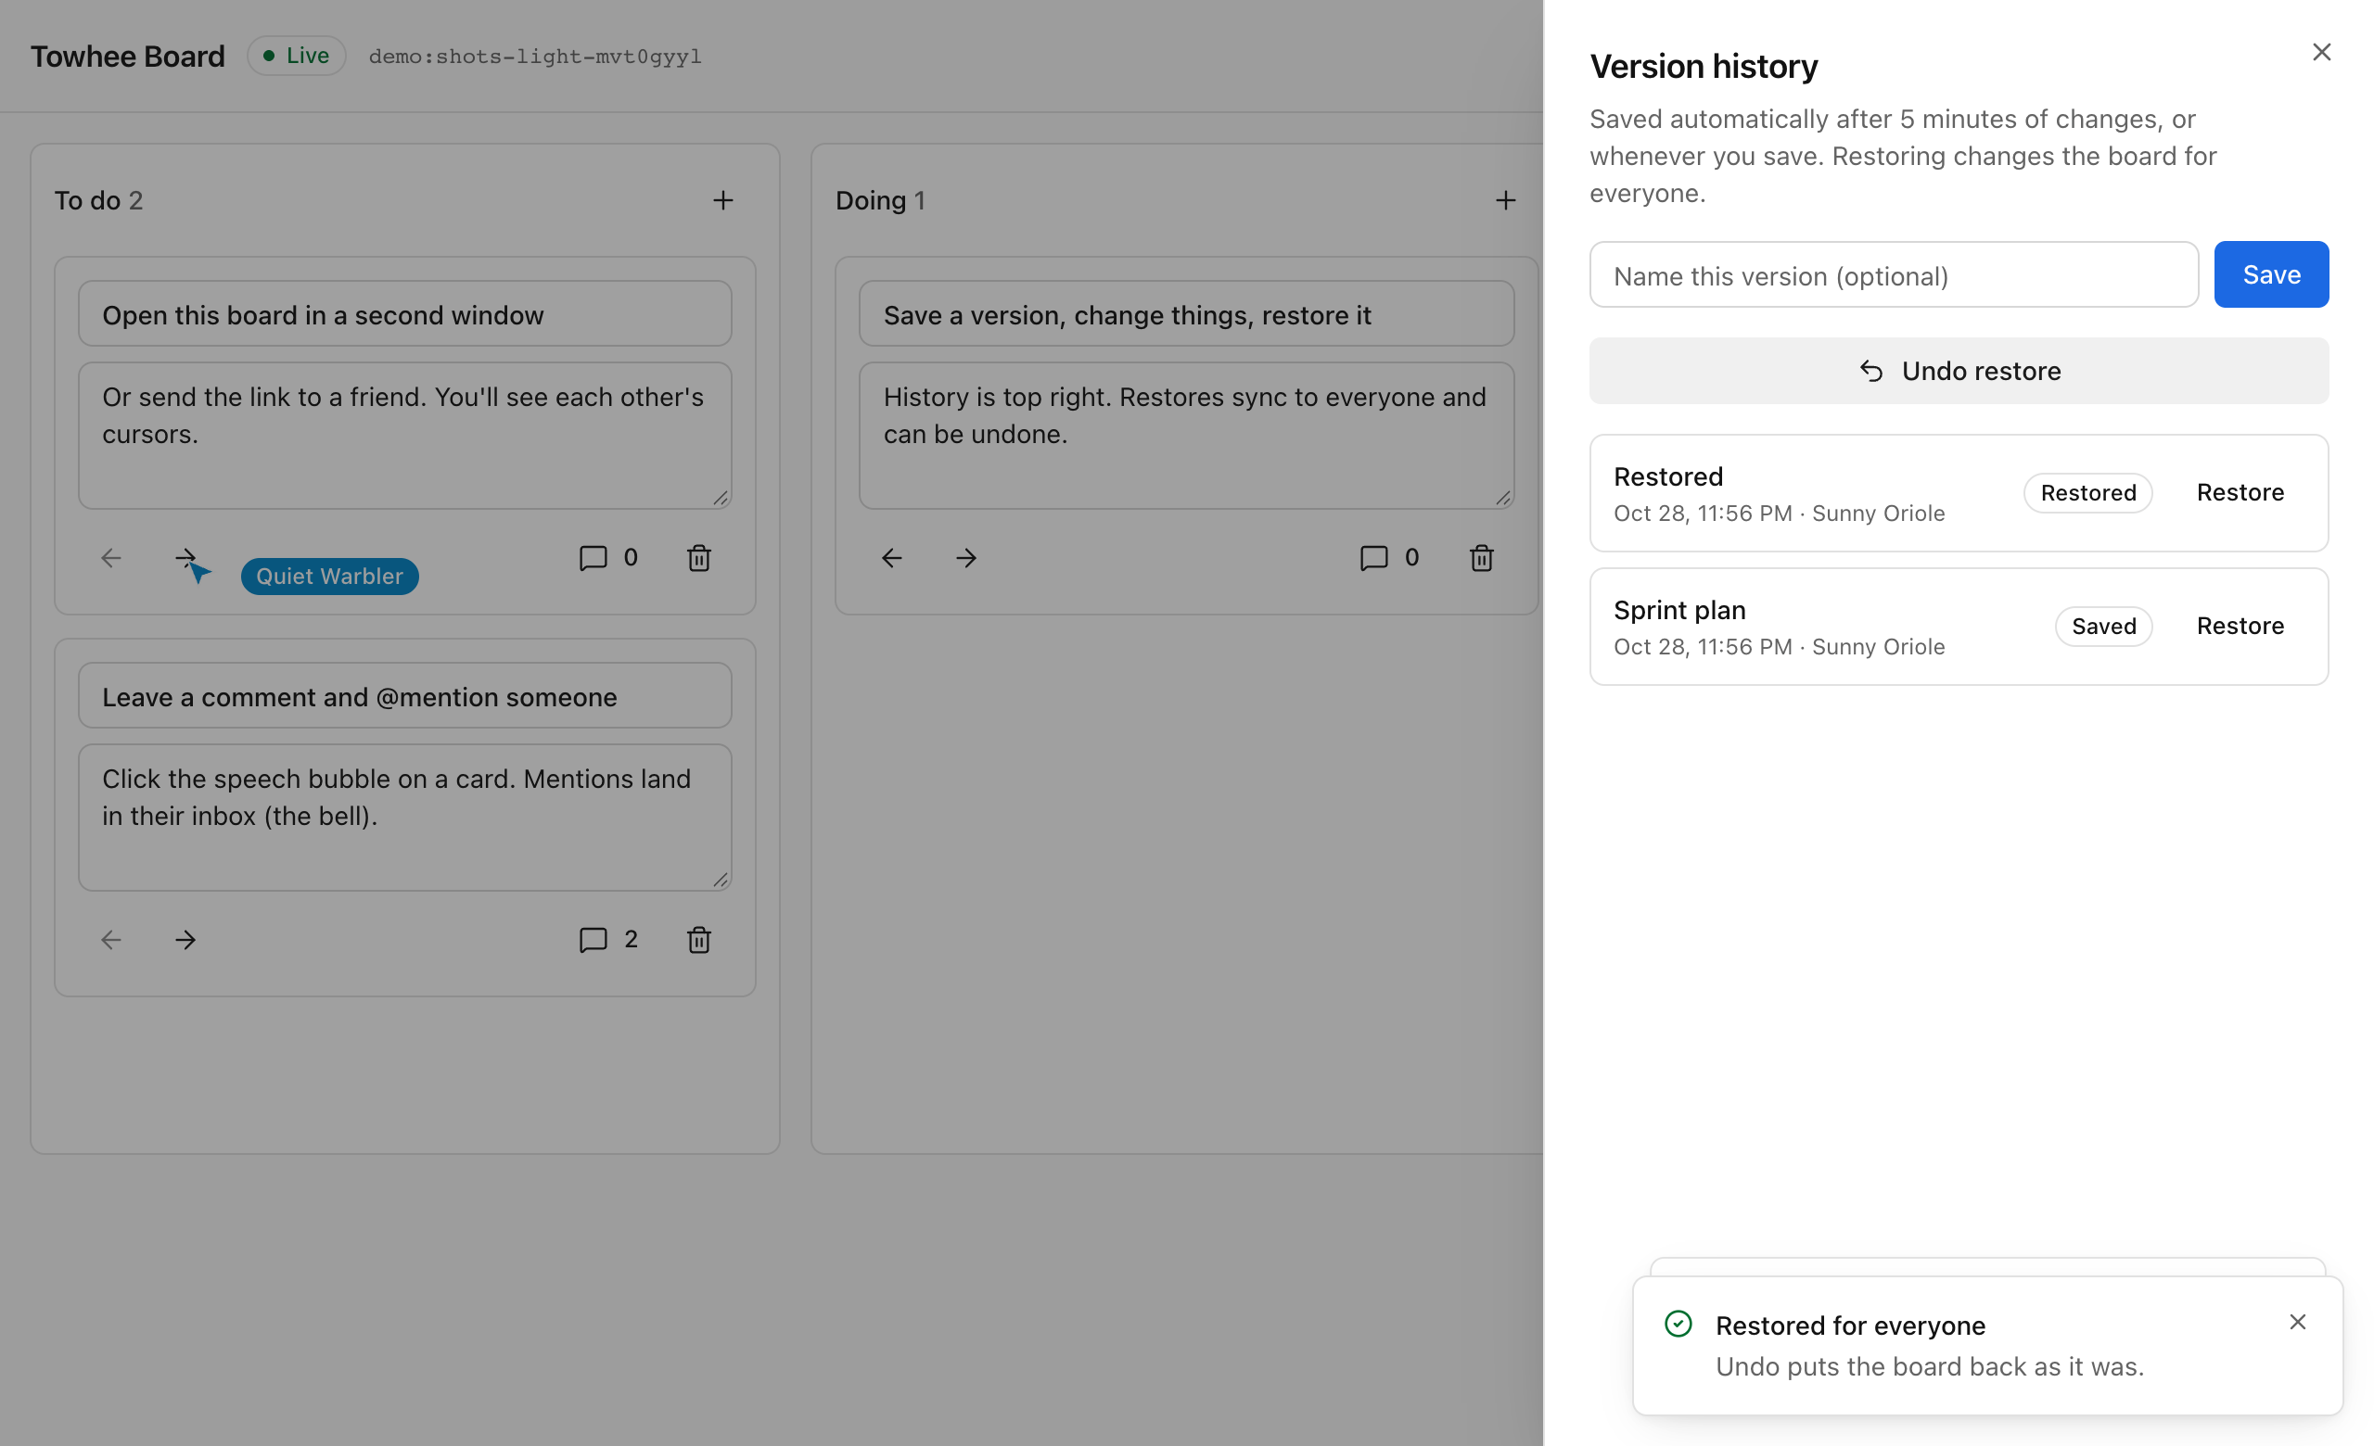This screenshot has height=1446, width=2374.
Task: Move 'Save a version' card left
Action: 891,557
